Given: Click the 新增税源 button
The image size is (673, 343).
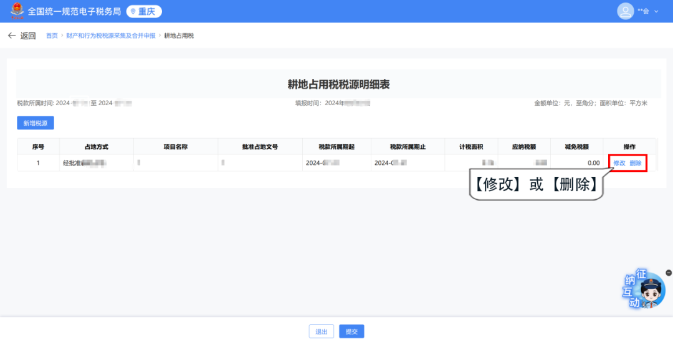Looking at the screenshot, I should coord(35,123).
